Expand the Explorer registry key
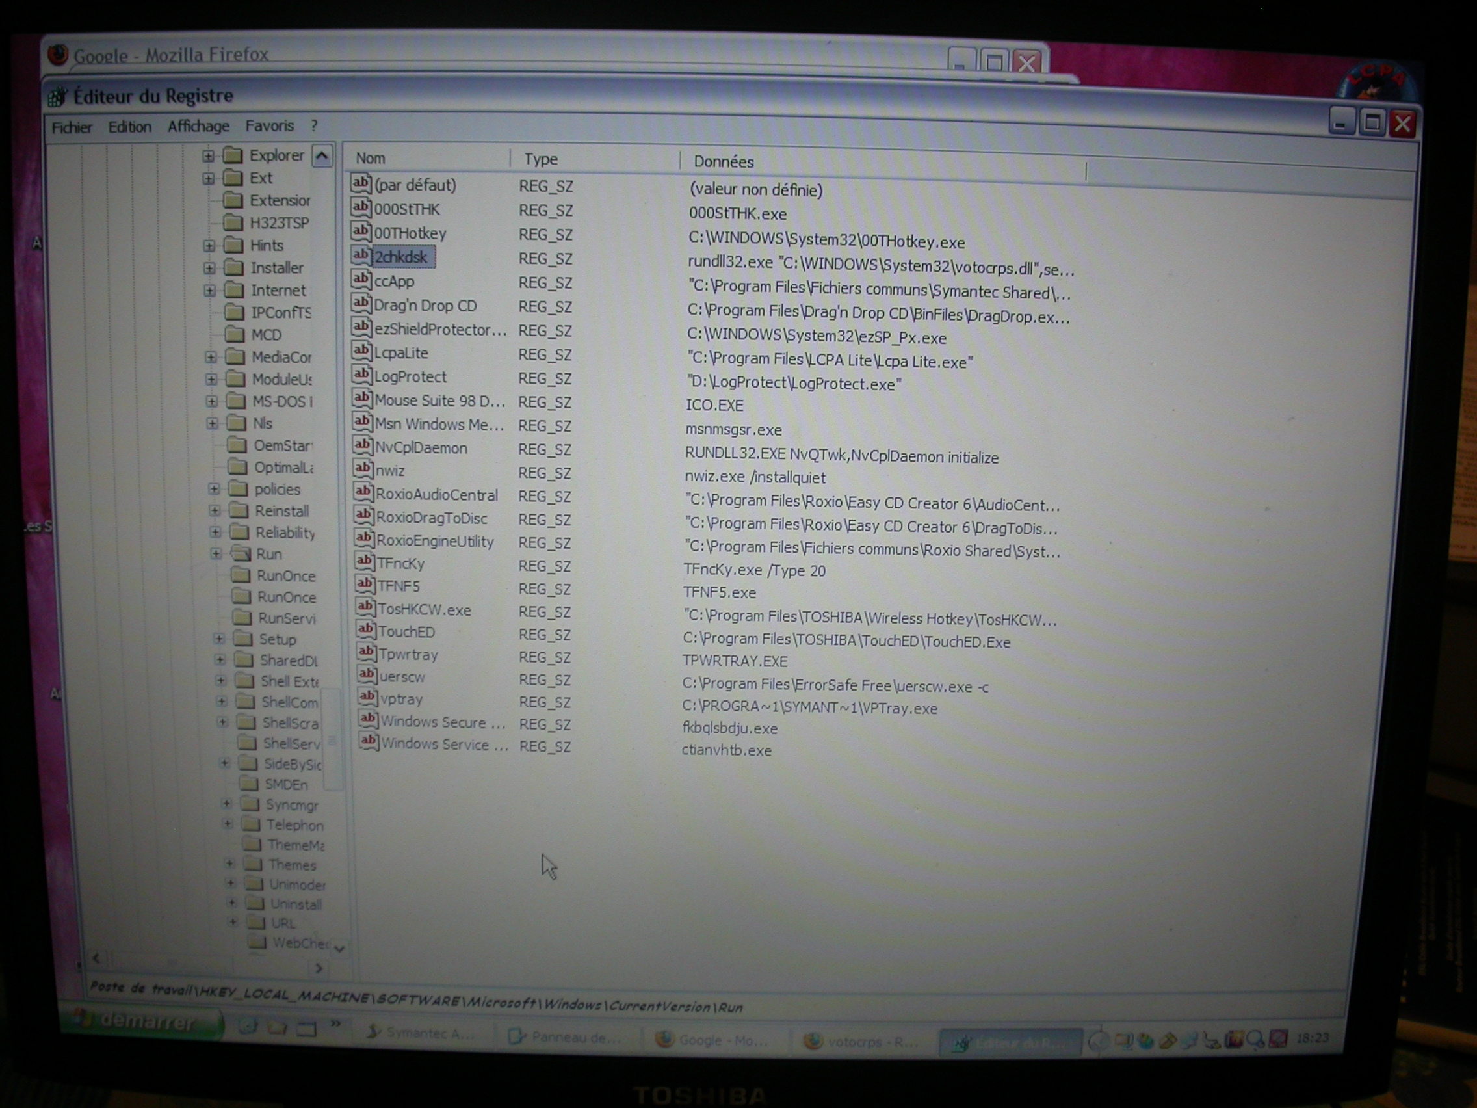This screenshot has width=1477, height=1108. tap(208, 156)
